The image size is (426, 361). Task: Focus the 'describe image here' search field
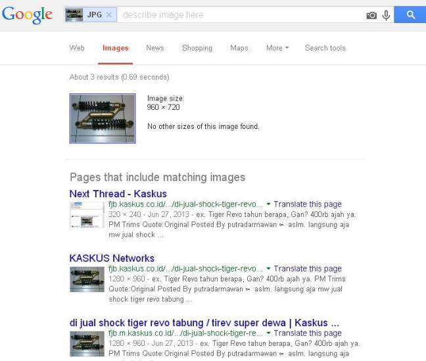[x=242, y=14]
